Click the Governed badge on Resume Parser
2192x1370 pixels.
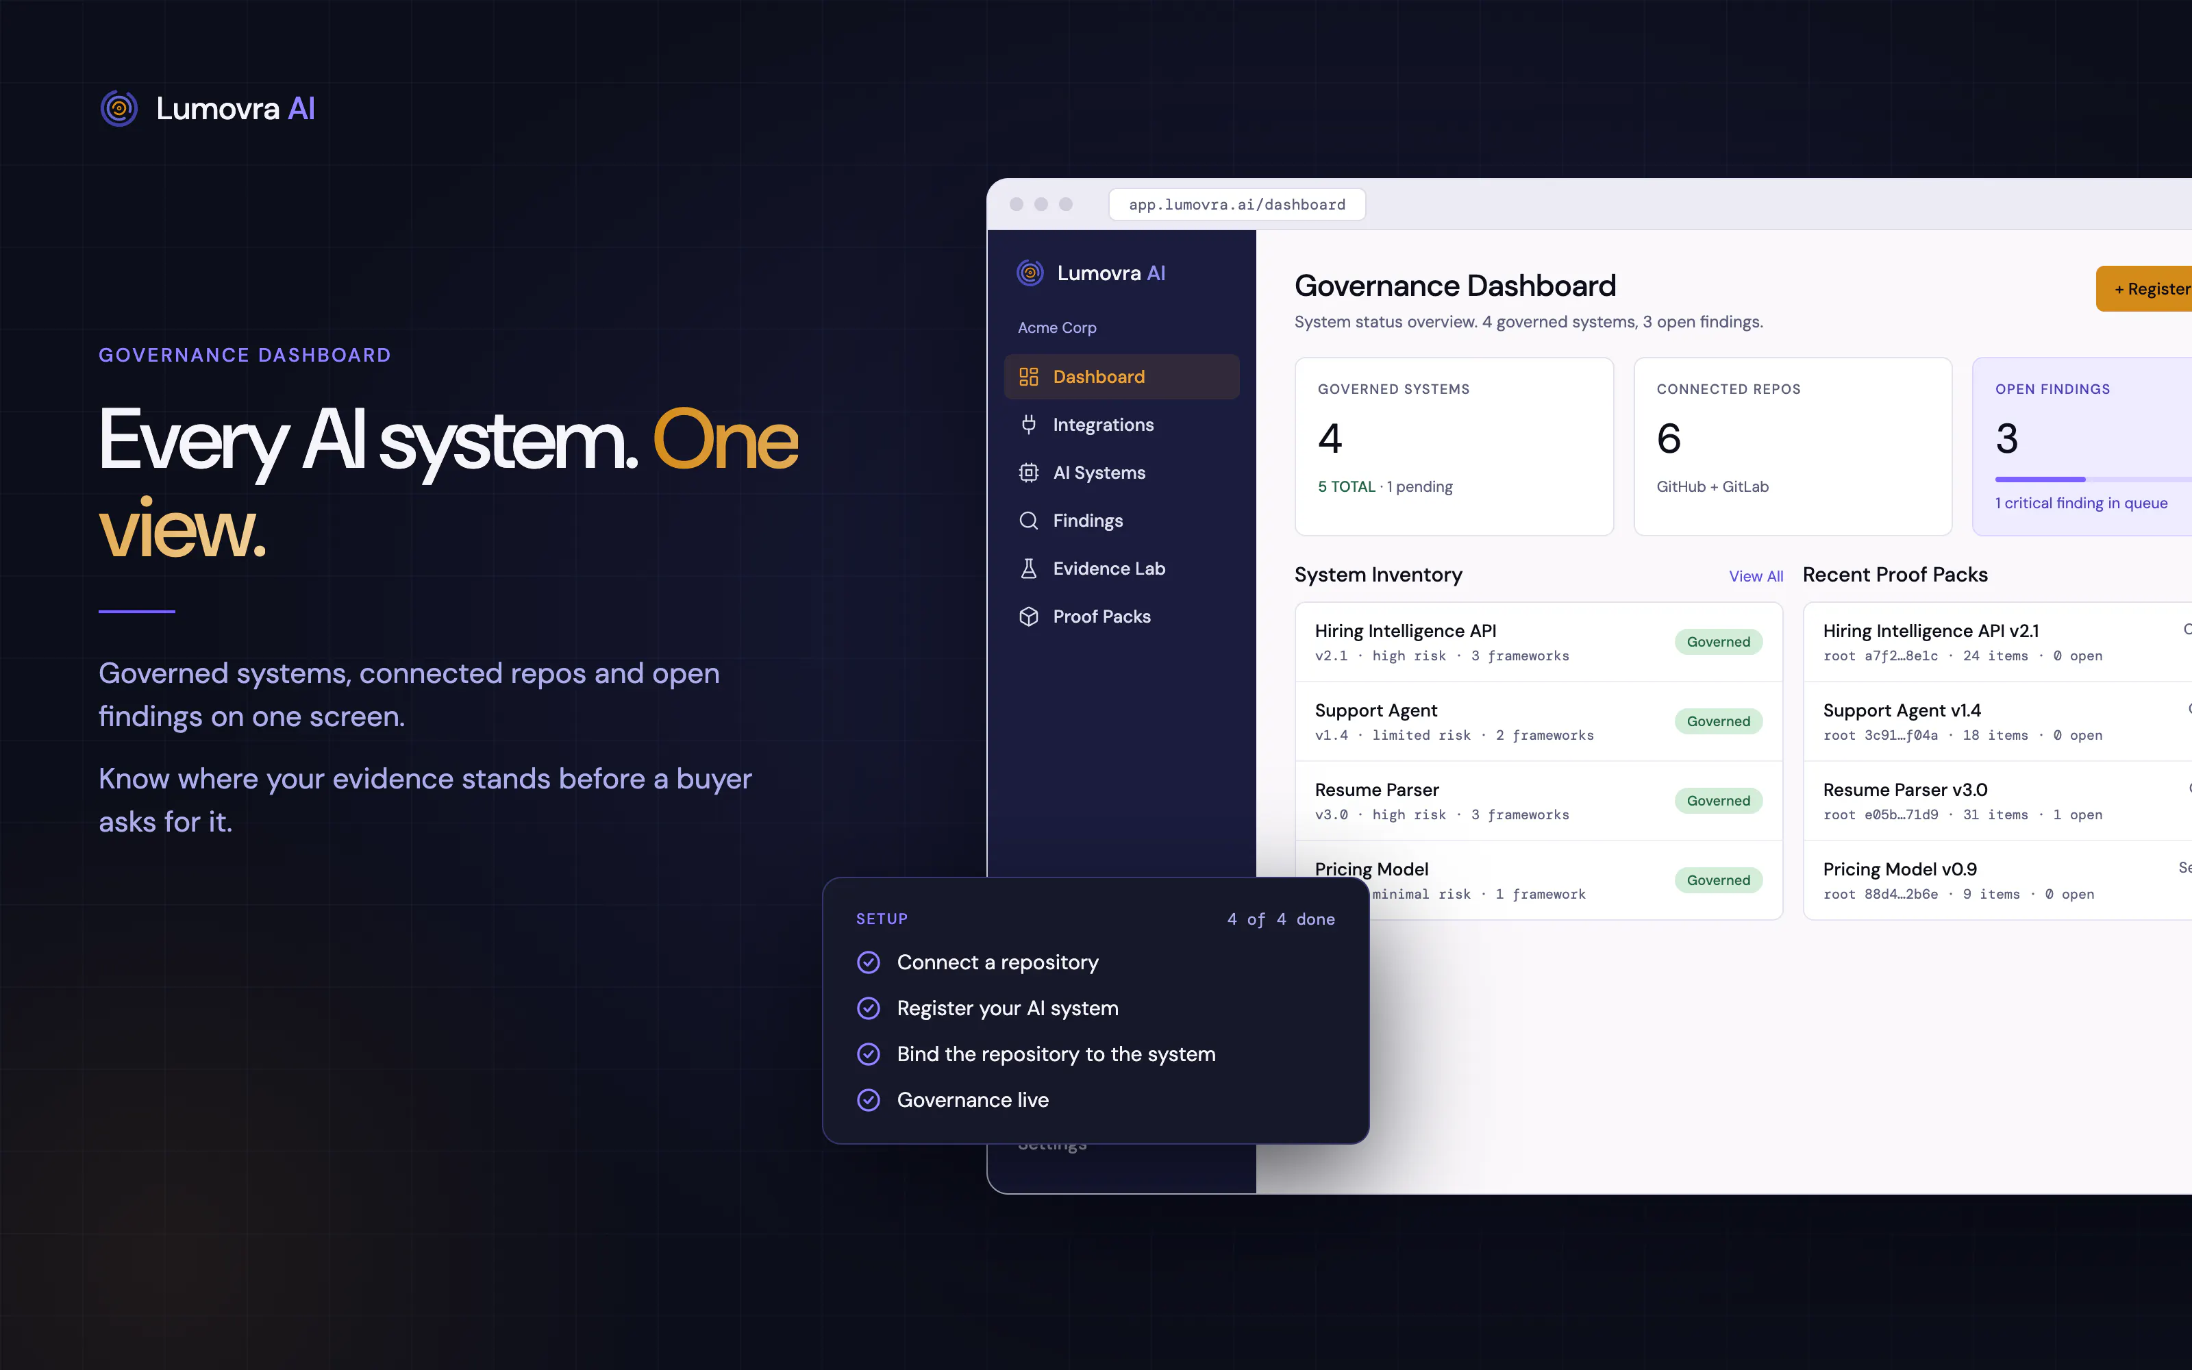coord(1718,801)
